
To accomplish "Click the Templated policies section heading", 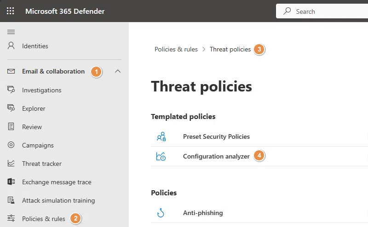I will pyautogui.click(x=183, y=117).
